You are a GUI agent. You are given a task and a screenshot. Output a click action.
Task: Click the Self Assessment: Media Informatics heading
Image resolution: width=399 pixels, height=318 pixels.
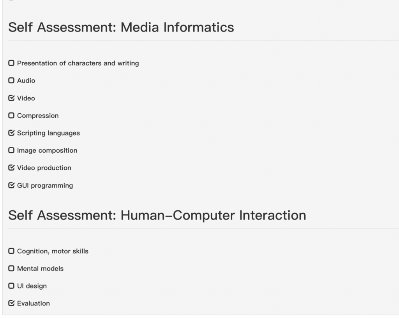coord(121,27)
